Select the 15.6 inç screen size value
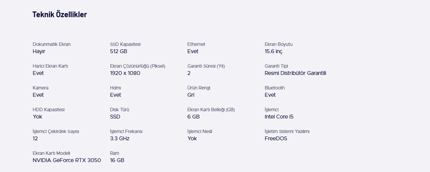This screenshot has height=172, width=430. click(x=273, y=51)
